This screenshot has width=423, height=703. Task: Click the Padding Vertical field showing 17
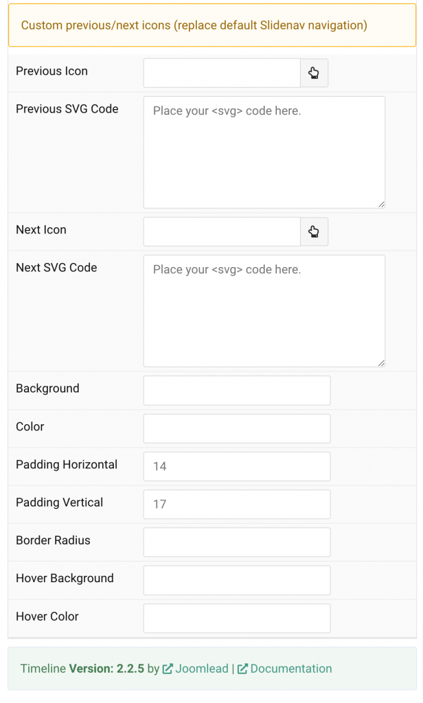(236, 504)
